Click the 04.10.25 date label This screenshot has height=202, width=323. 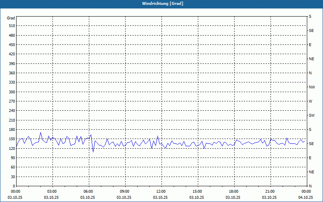click(x=306, y=198)
